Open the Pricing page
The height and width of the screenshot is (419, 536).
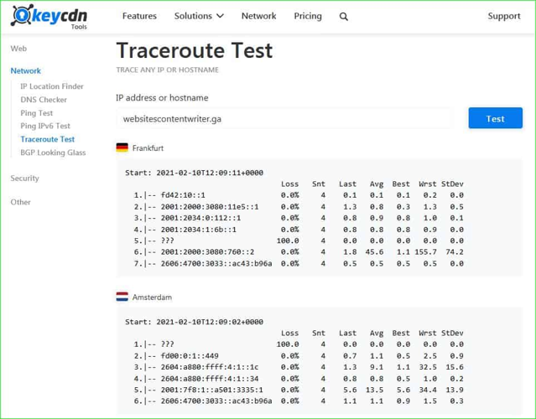click(x=308, y=16)
